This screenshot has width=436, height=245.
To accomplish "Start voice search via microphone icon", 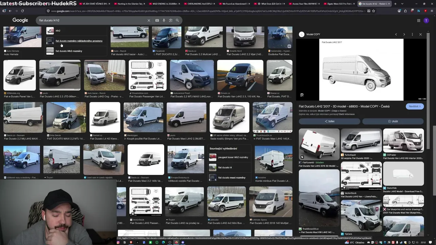I will click(x=164, y=20).
